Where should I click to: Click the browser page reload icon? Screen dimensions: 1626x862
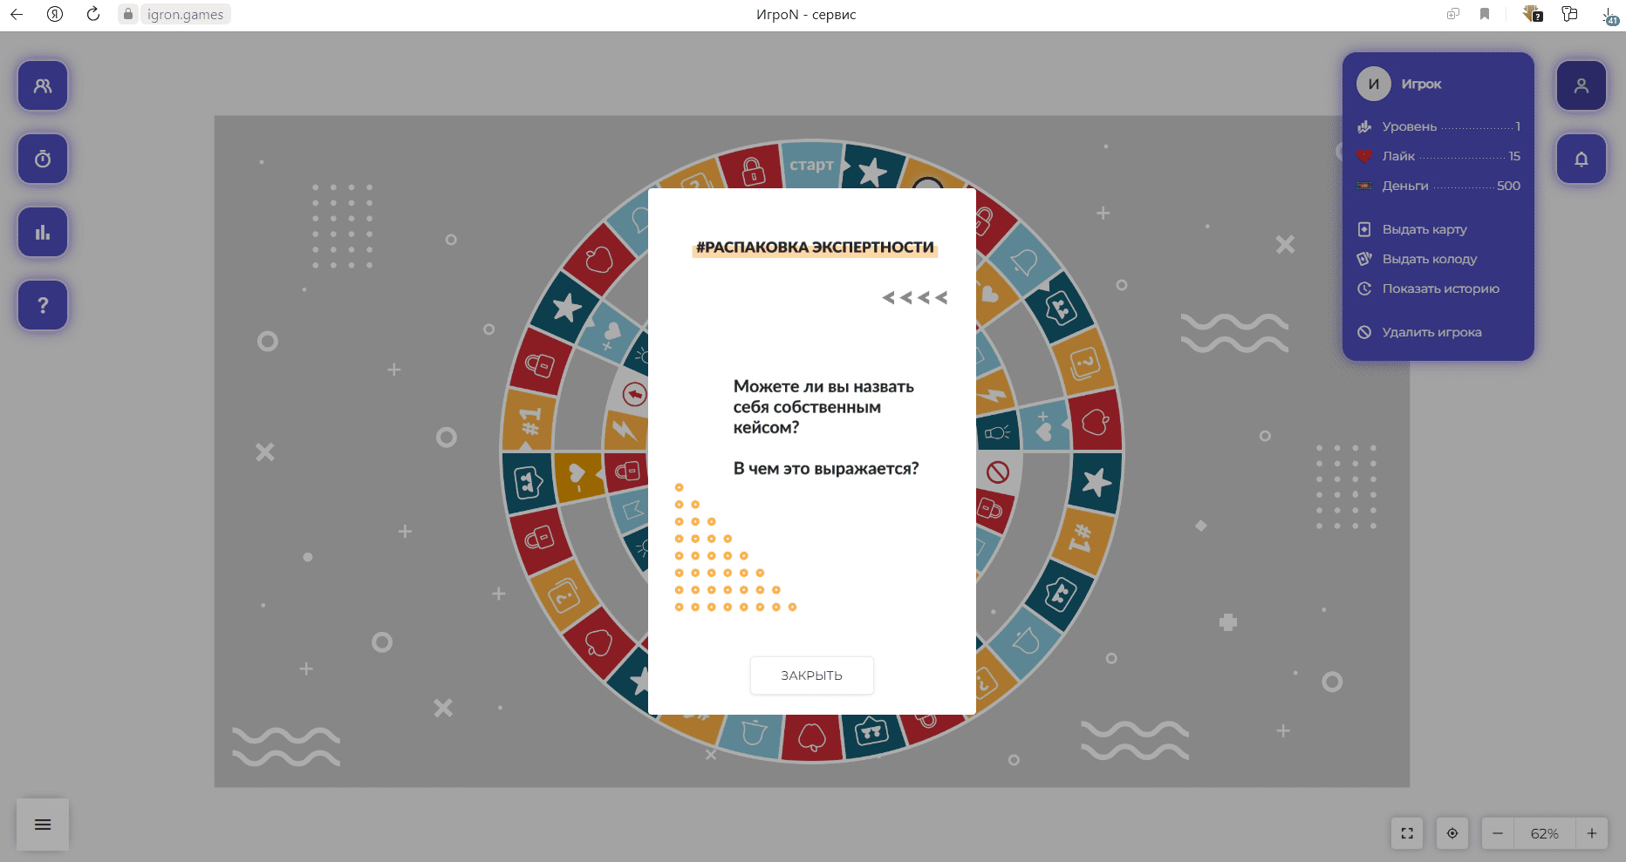[x=93, y=14]
